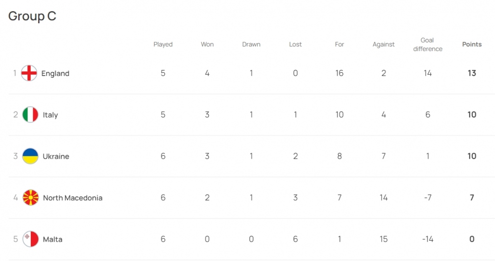Screen dimensions: 495x261
Task: Click the Points column header
Action: 472,44
